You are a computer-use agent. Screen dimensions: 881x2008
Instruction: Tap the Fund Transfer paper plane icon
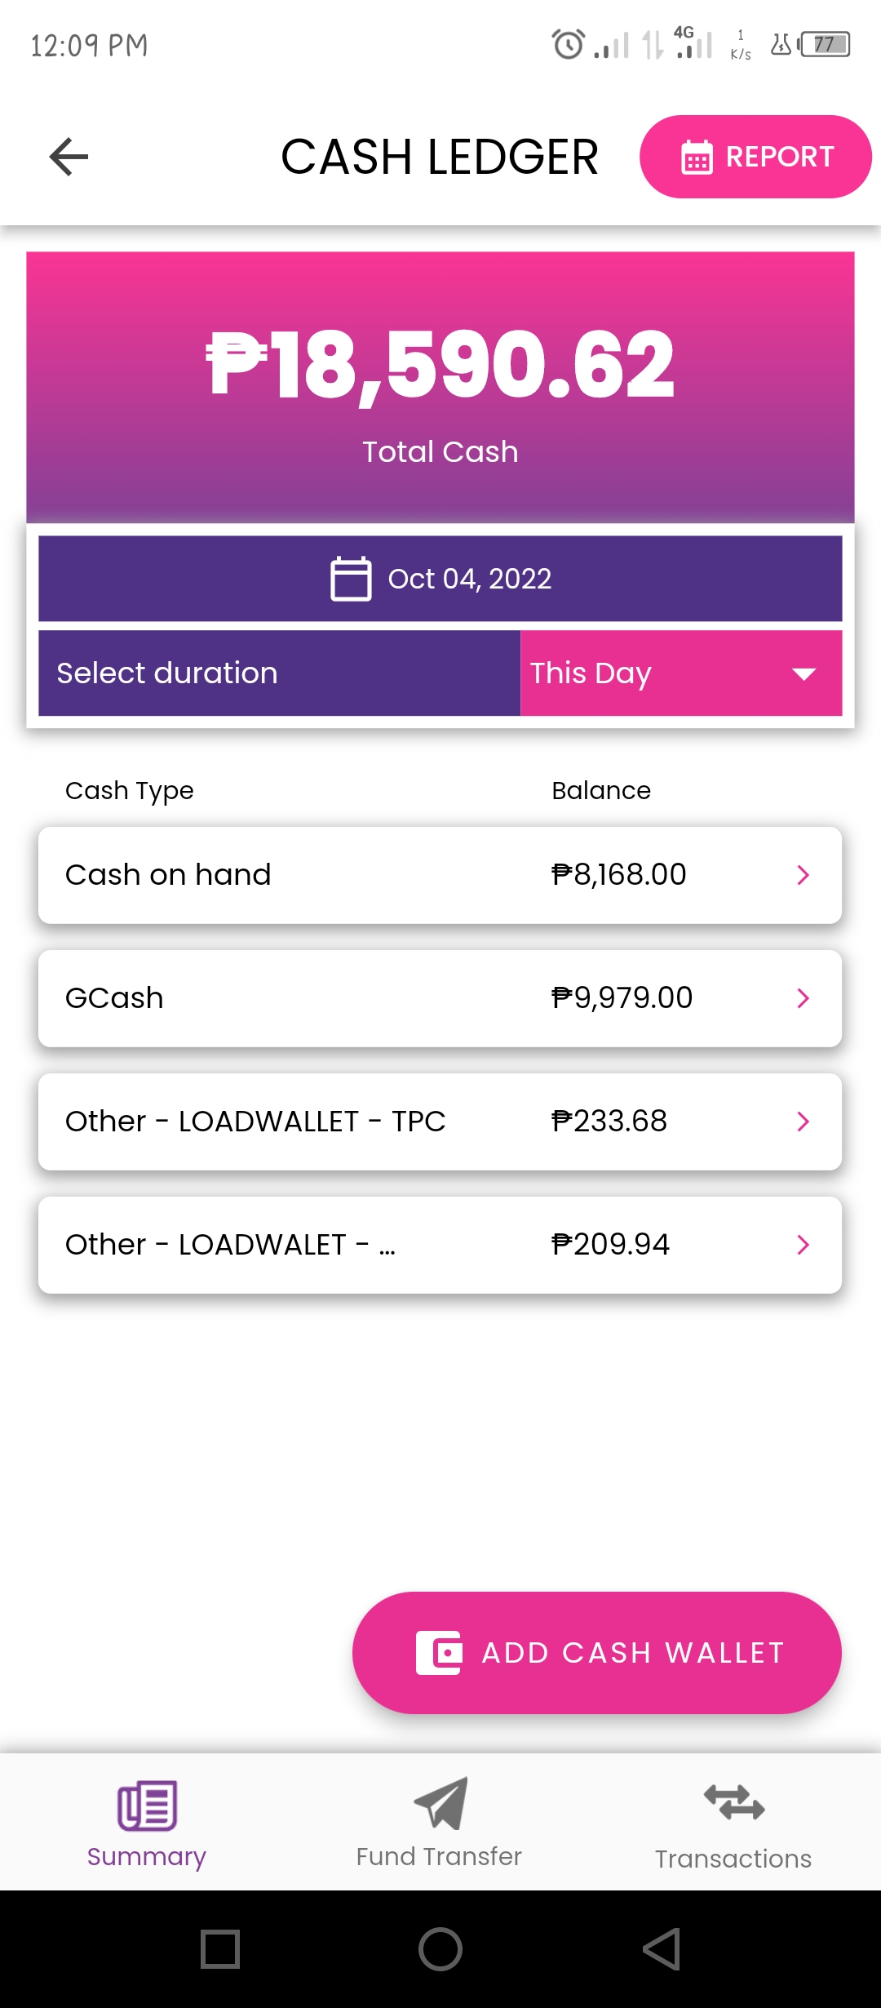pos(440,1803)
